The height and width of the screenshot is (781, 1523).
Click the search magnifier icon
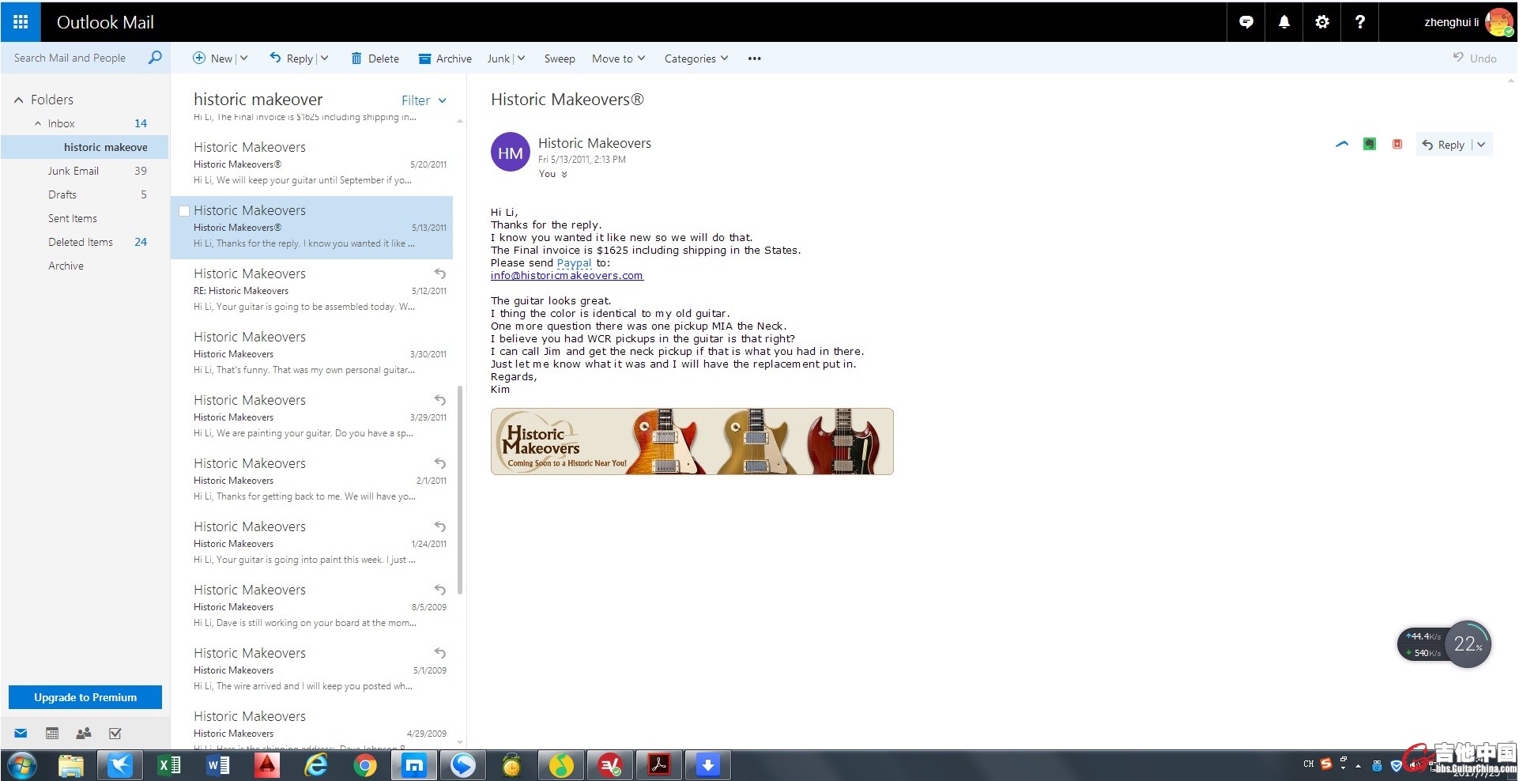(x=155, y=58)
